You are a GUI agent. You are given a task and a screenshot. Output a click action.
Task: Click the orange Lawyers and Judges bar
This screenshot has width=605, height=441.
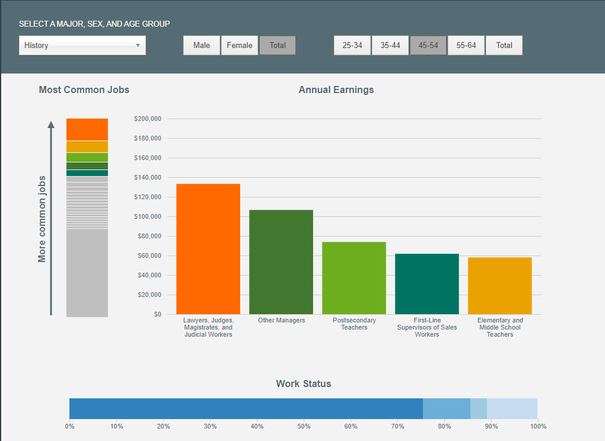pyautogui.click(x=208, y=249)
